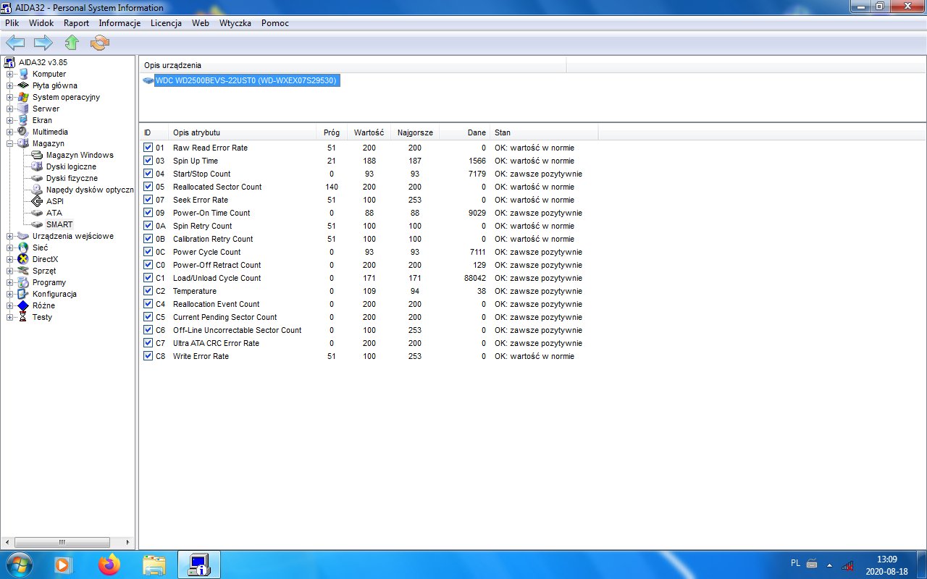927x579 pixels.
Task: Open media player from the taskbar
Action: 64,564
